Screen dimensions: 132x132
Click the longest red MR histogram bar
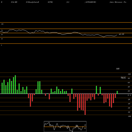[85, 104]
